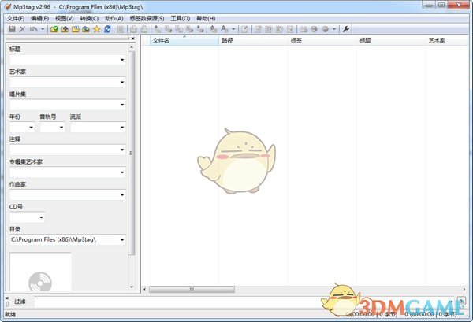Click the Undo arrow icon in toolbar

[x=34, y=29]
